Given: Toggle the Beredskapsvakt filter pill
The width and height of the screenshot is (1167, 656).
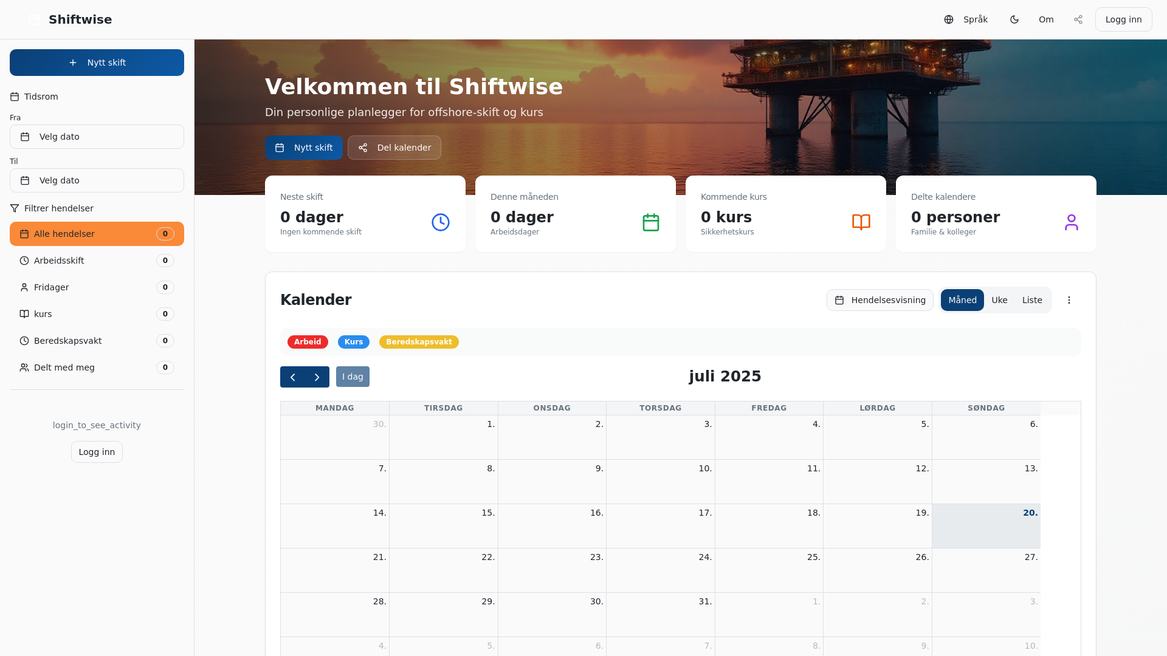Looking at the screenshot, I should tap(419, 342).
